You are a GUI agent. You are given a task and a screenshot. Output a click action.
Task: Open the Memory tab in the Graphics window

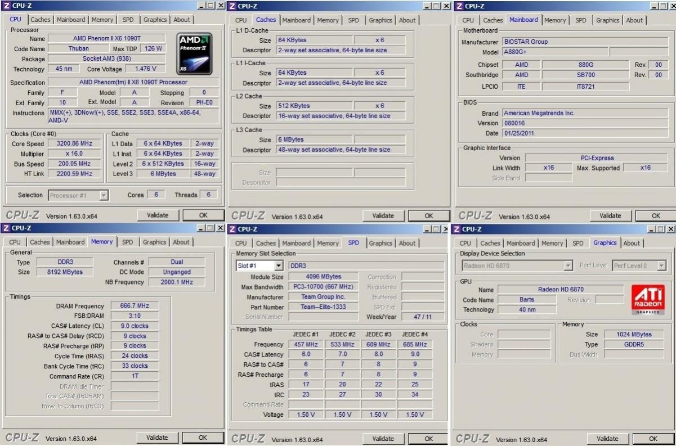[x=552, y=244]
